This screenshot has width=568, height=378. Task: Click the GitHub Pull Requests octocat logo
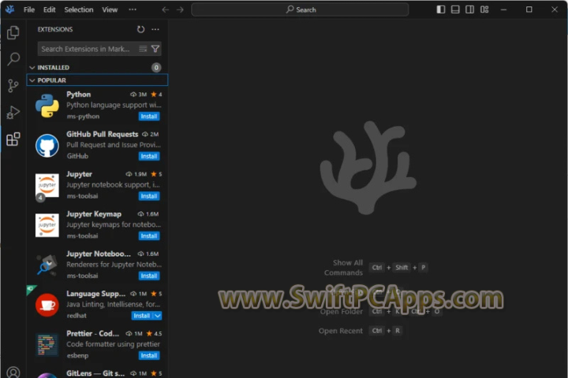[47, 146]
